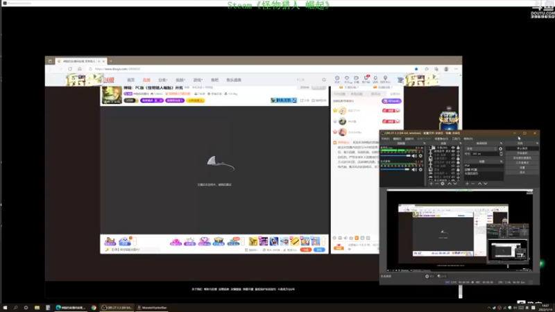
Task: Move selected source up in OBS
Action: [450, 184]
